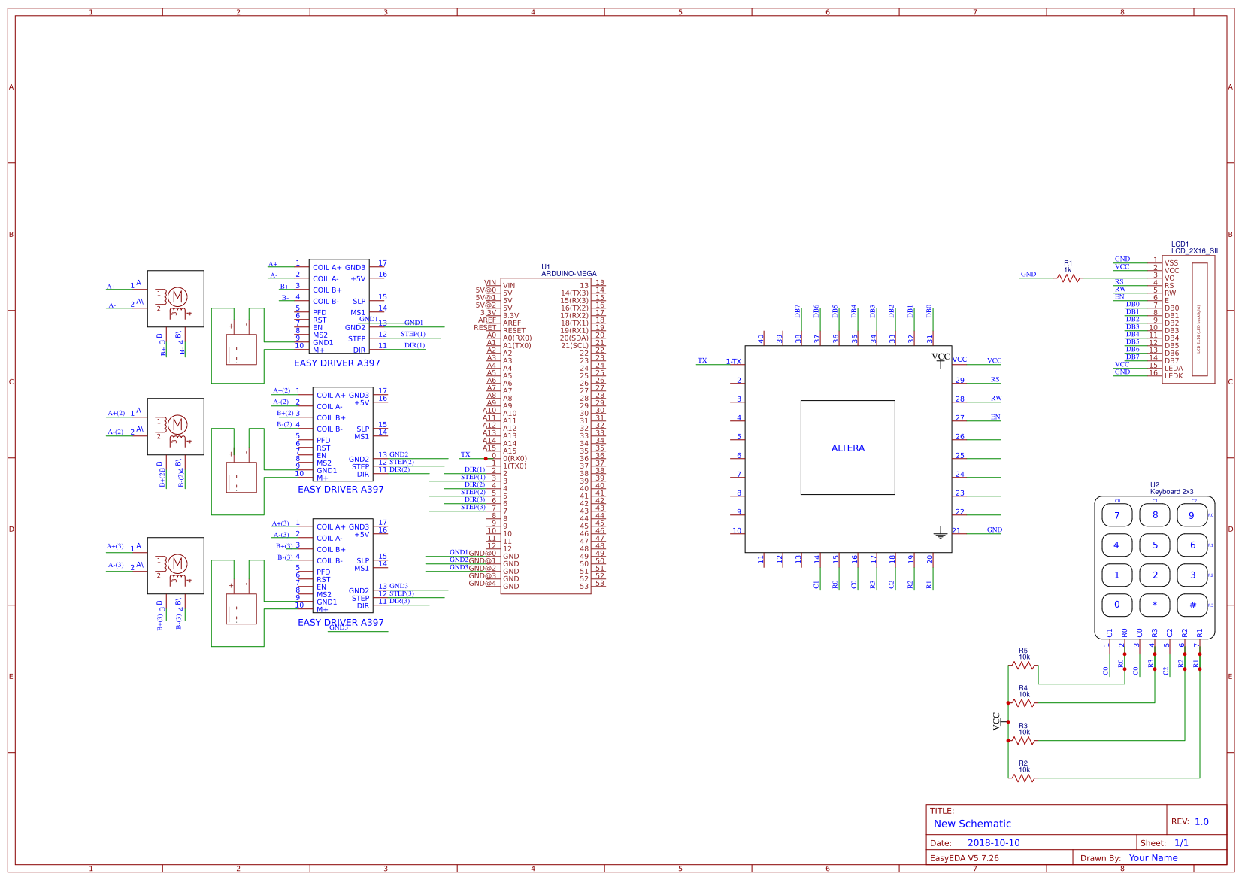Click the Drawn By field Your Name
This screenshot has height=880, width=1242.
click(1153, 857)
